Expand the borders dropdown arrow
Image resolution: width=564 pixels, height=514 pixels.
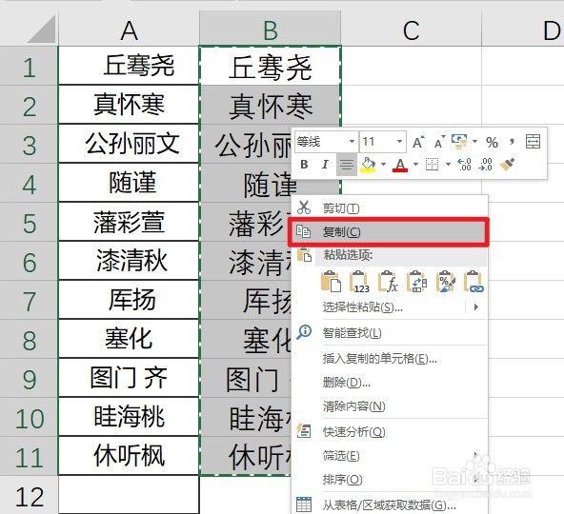click(448, 165)
